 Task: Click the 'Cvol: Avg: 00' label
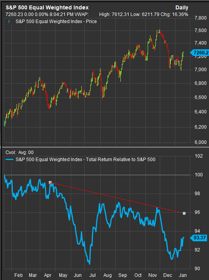[x=20, y=153]
